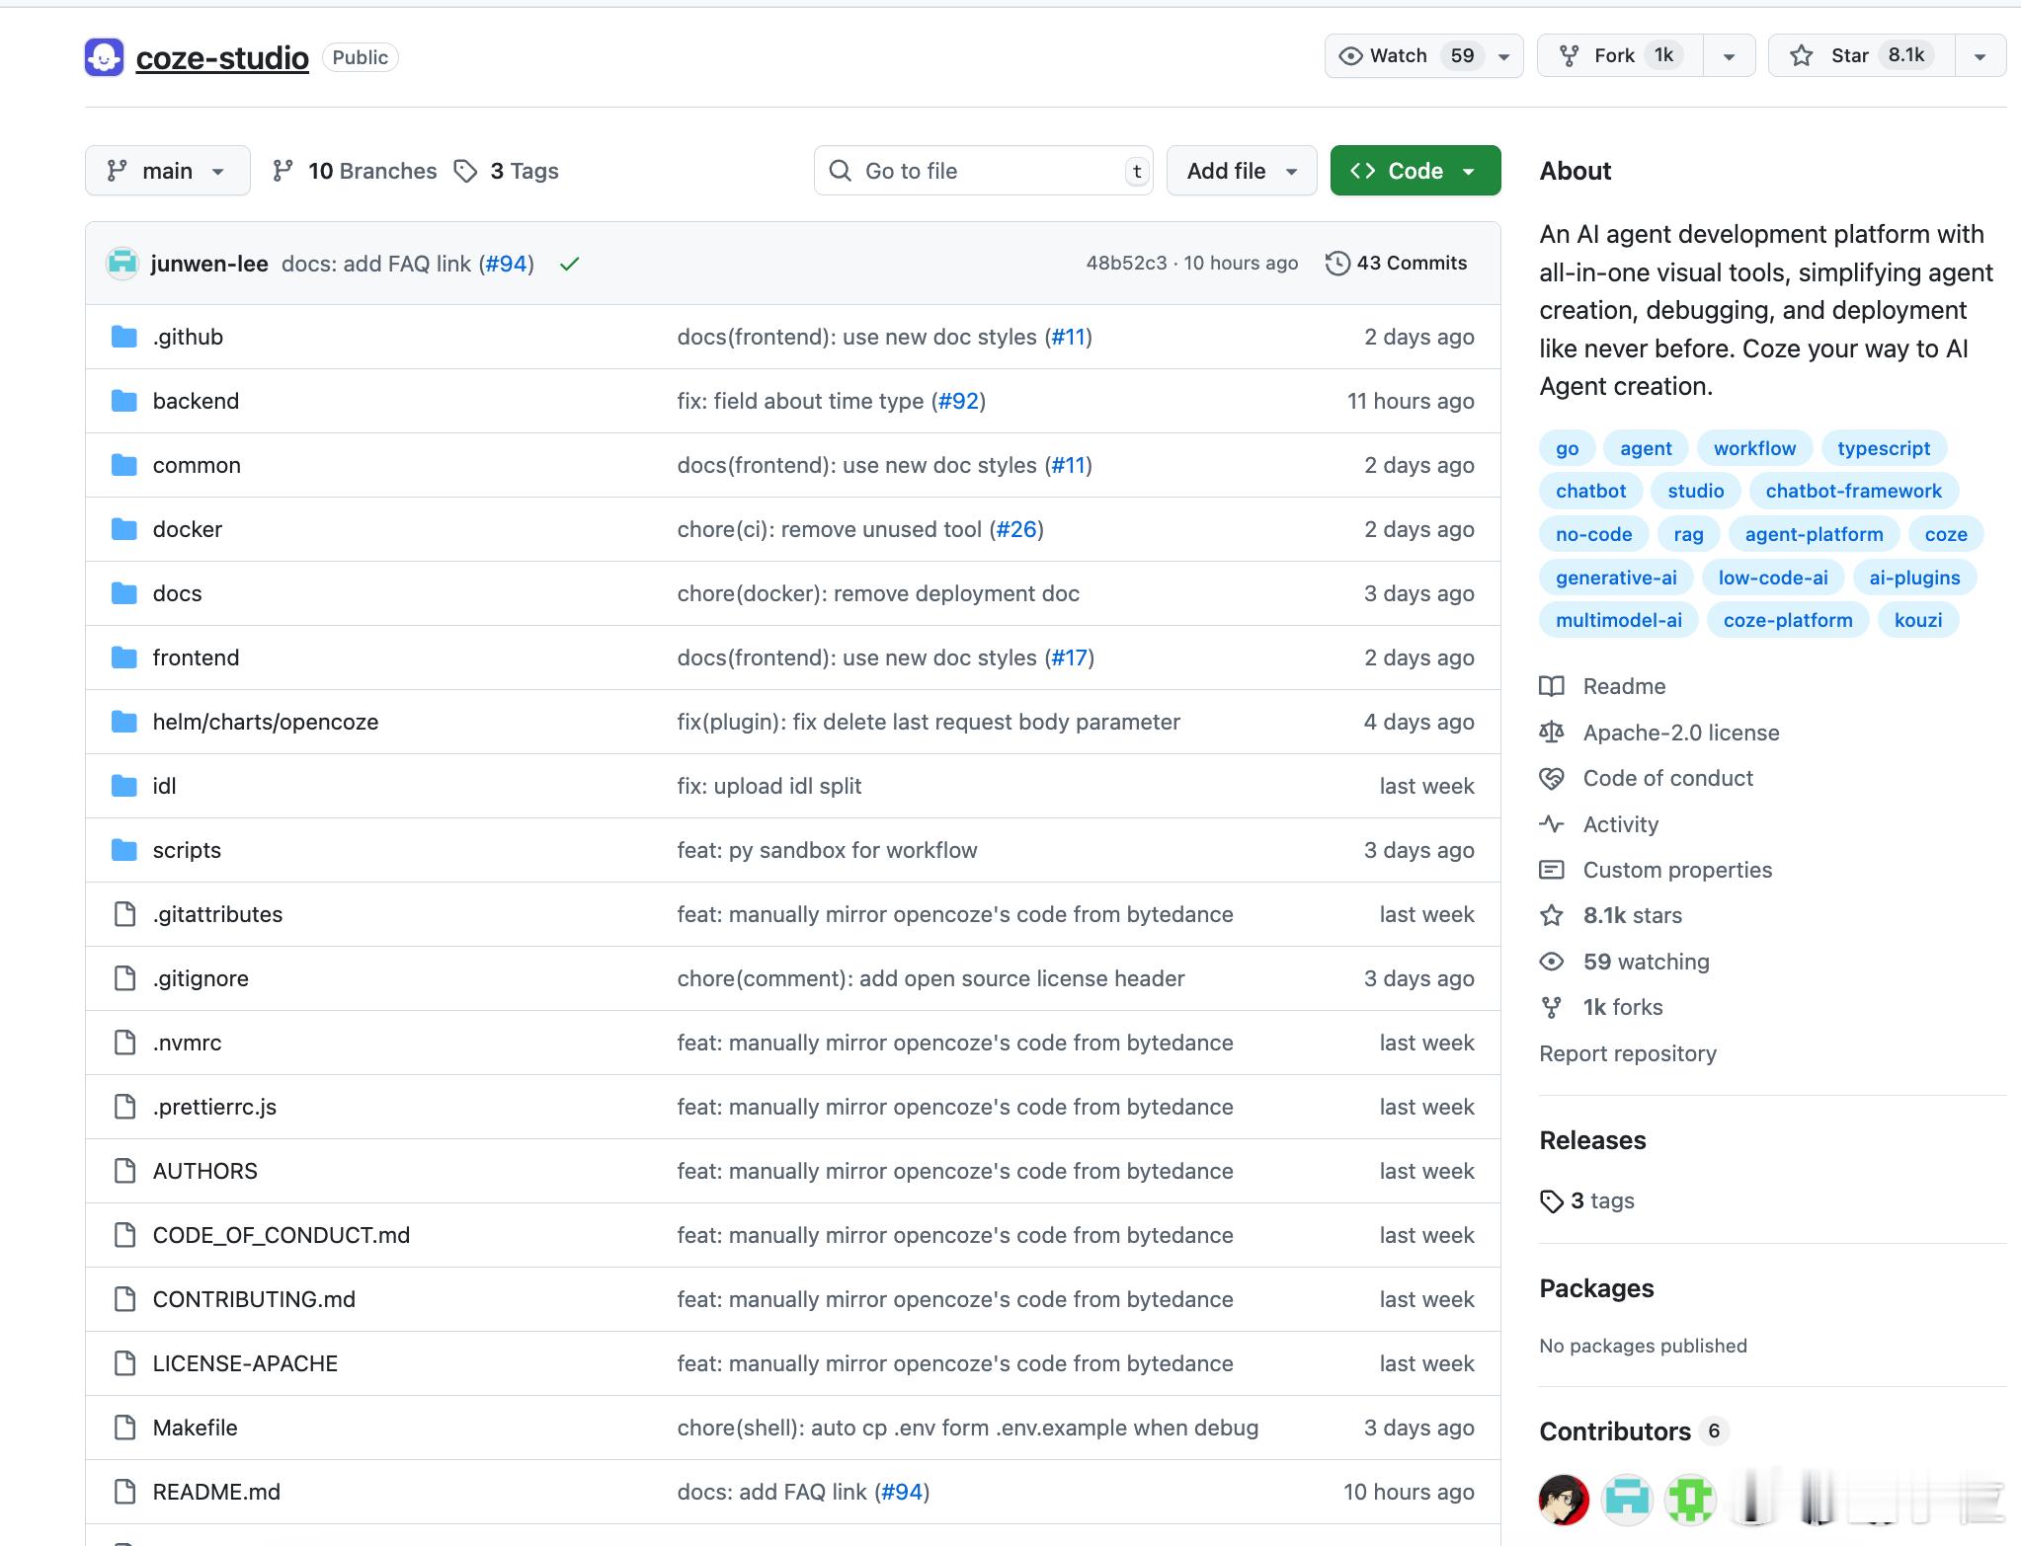
Task: Click the coze-studio repository avatar icon
Action: 104,57
